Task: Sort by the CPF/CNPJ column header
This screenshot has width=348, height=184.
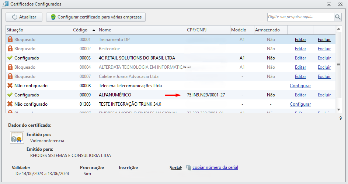Action: pyautogui.click(x=208, y=30)
